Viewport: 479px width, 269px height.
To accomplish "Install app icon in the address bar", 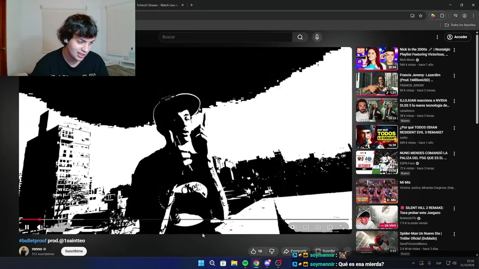I will [x=412, y=16].
